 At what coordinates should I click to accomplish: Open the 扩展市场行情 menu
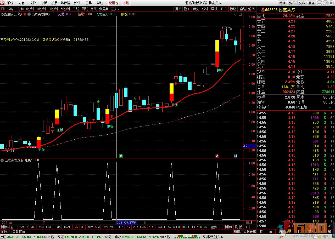coord(61,3)
